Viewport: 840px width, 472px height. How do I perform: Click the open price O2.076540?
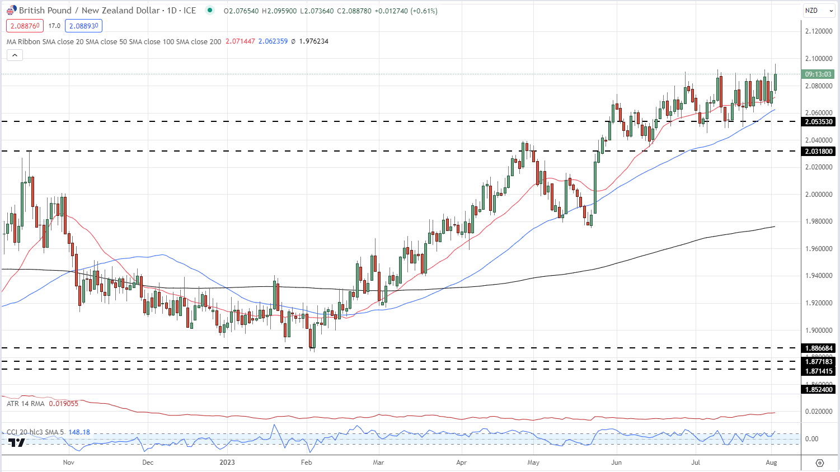coord(241,11)
